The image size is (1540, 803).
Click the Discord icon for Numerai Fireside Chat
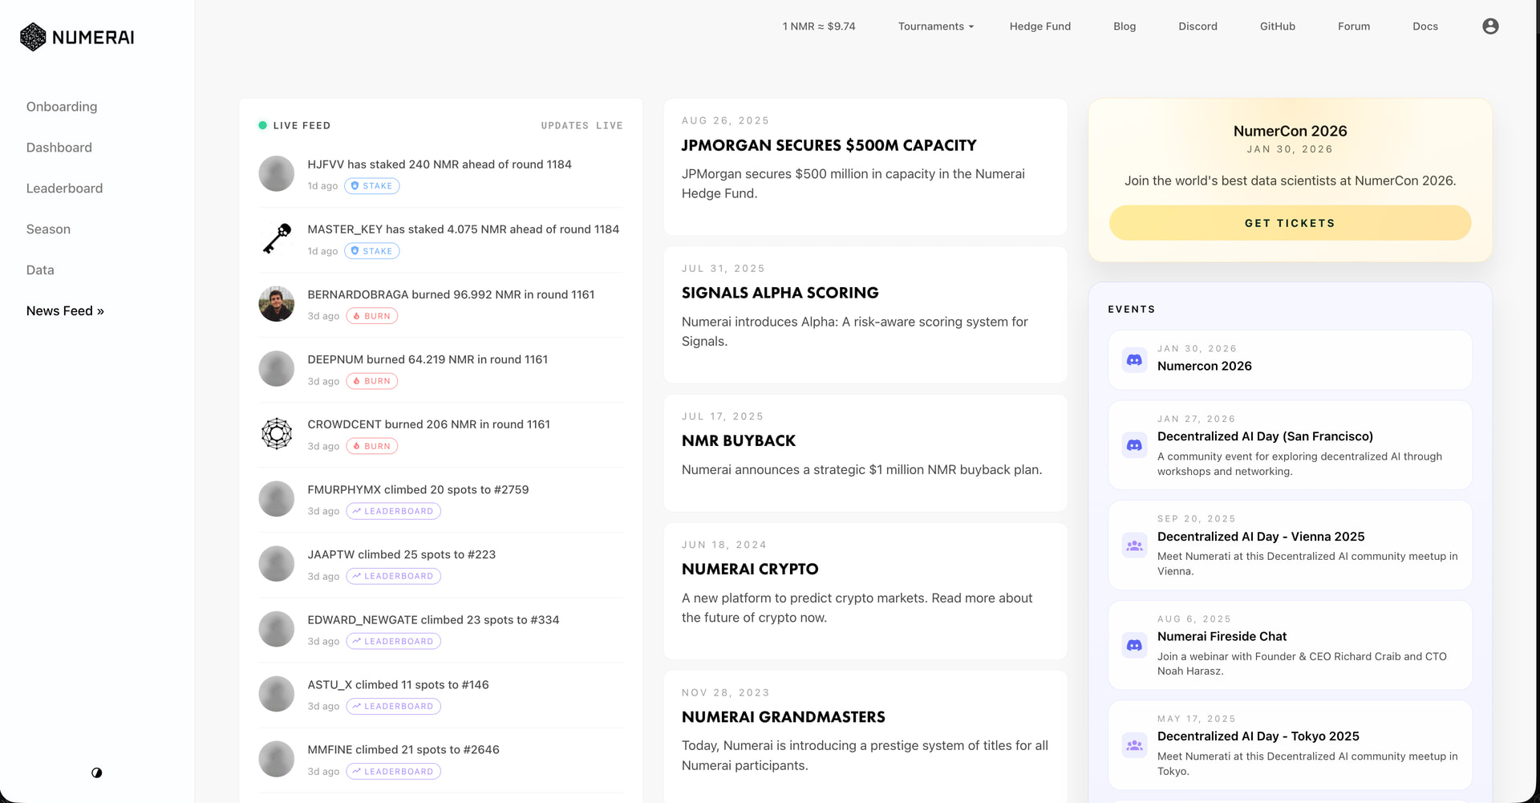pyautogui.click(x=1134, y=645)
